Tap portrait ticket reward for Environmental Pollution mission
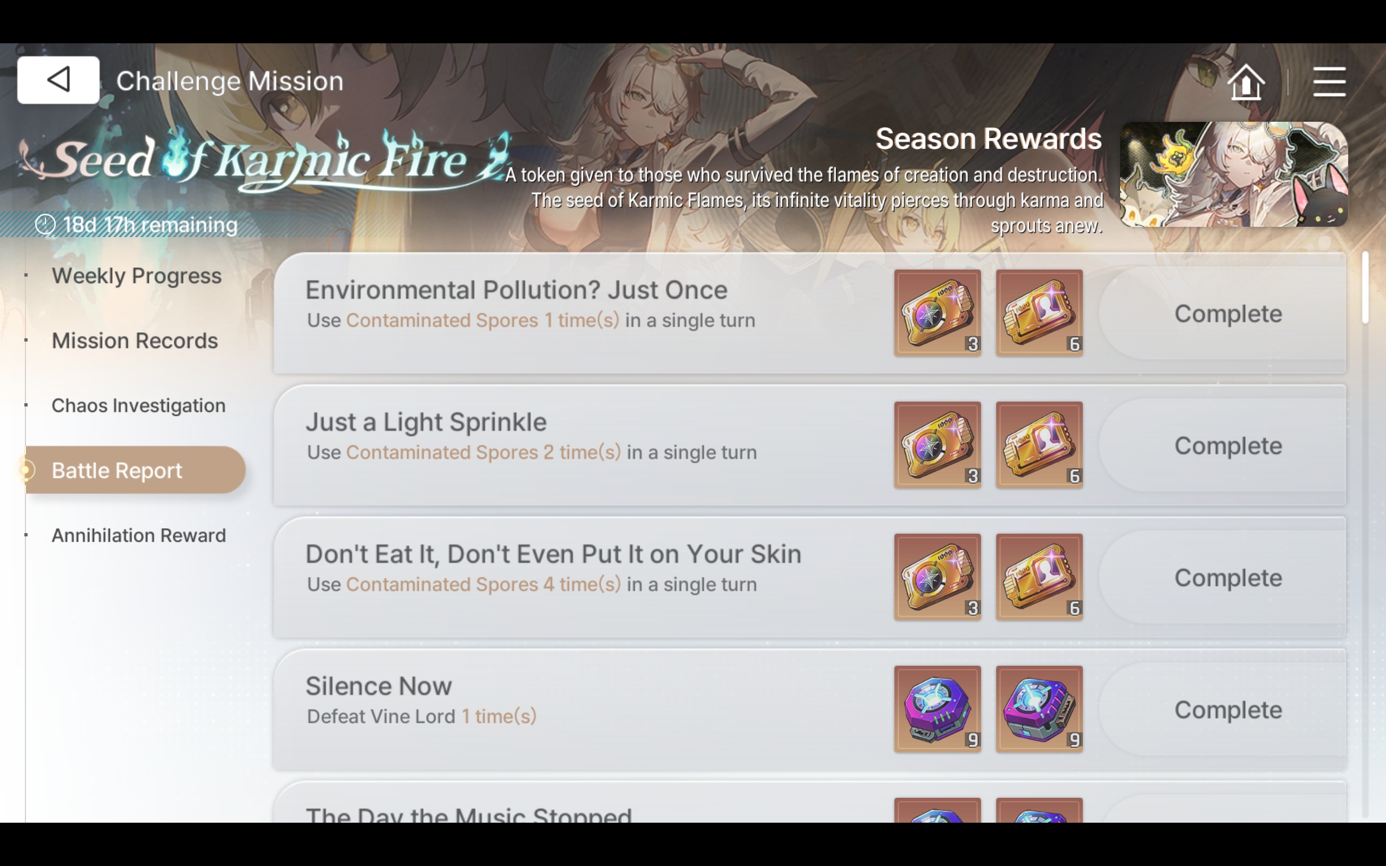 1039,313
